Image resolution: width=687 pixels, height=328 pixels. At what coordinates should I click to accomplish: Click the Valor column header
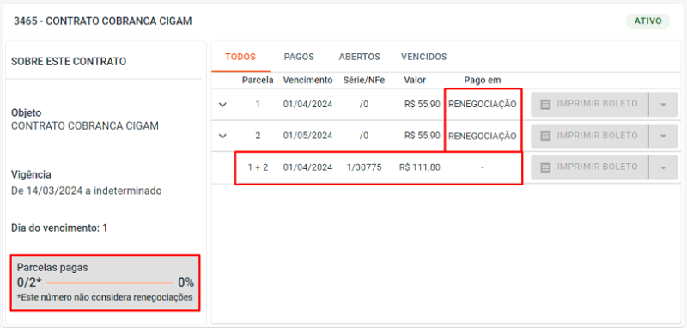pyautogui.click(x=415, y=80)
